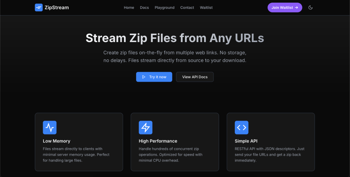Viewport: 350px width, 177px height.
Task: Open the Waitlist nav menu item
Action: pyautogui.click(x=206, y=8)
